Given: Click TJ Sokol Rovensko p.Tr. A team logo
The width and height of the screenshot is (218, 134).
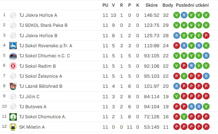Looking at the screenshot, I should 13,46.
